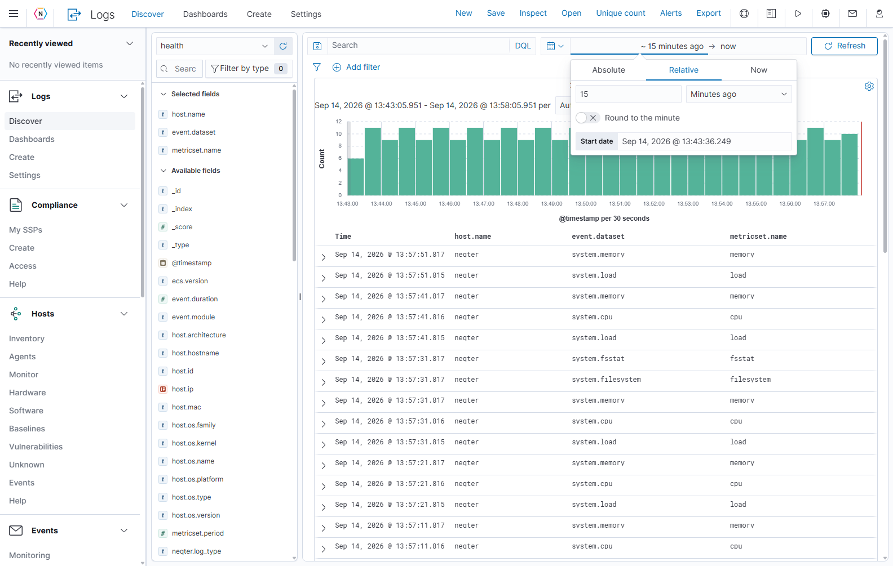Open the user profile icon
Image resolution: width=893 pixels, height=566 pixels.
coord(879,14)
